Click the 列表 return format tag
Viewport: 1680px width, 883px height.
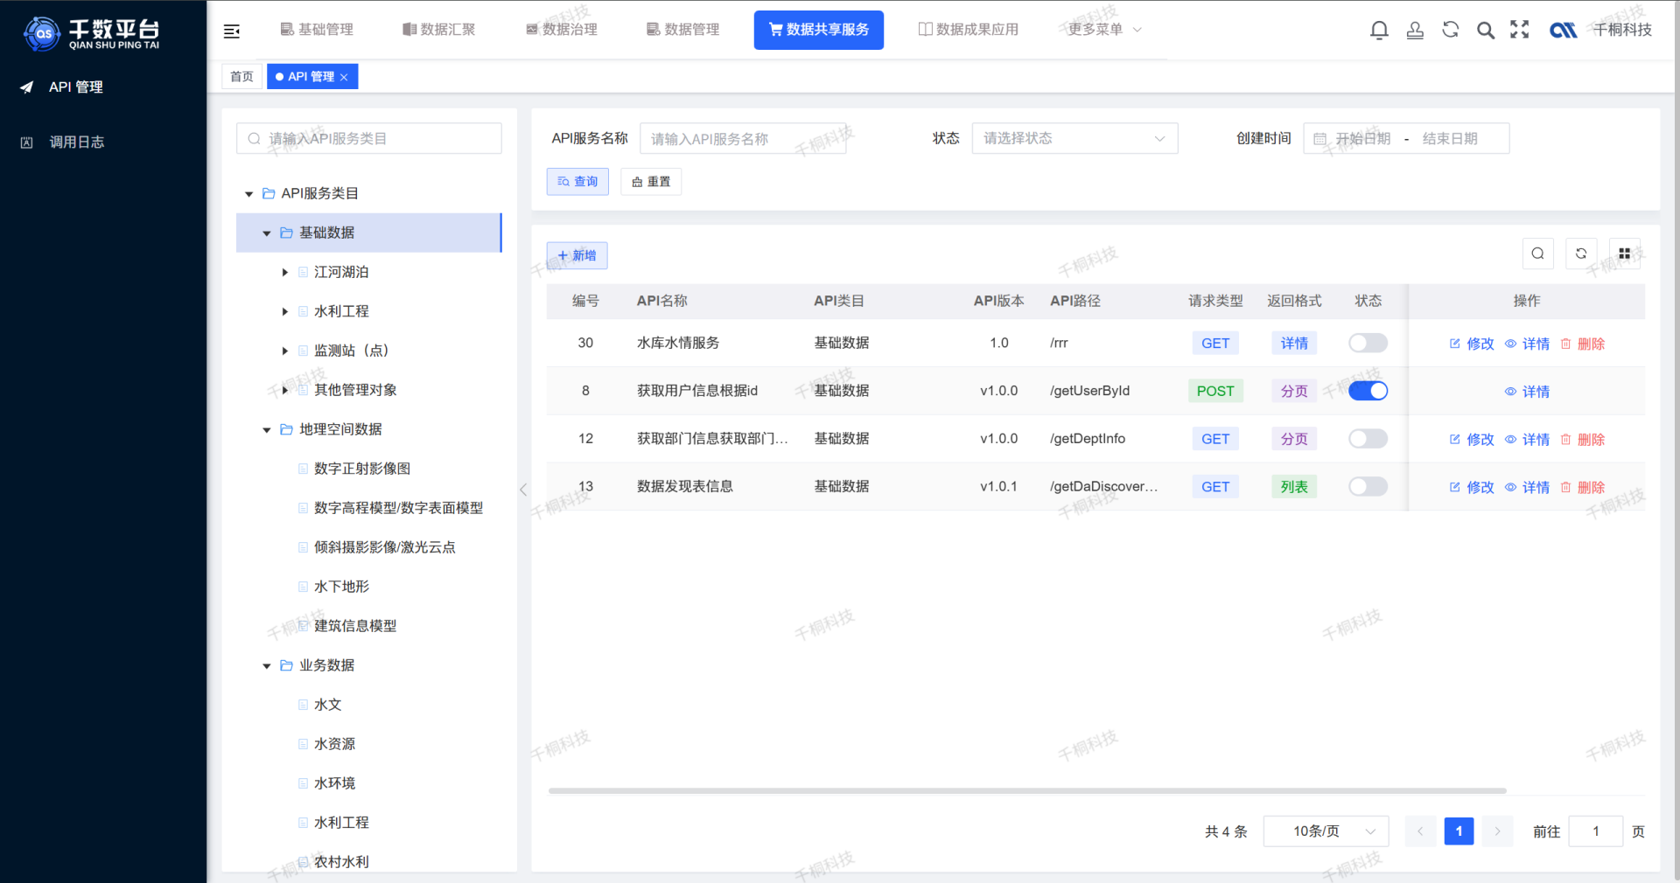[x=1294, y=486]
